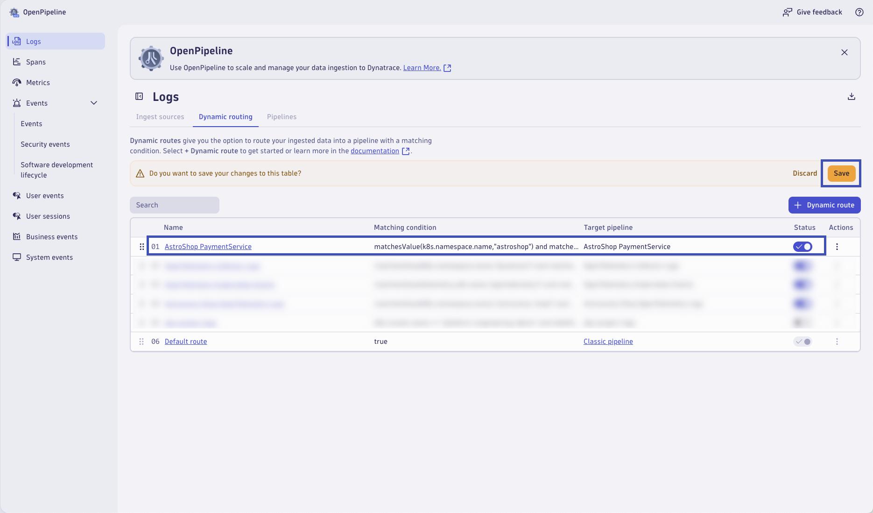Select the Events sub-item

[x=31, y=123]
